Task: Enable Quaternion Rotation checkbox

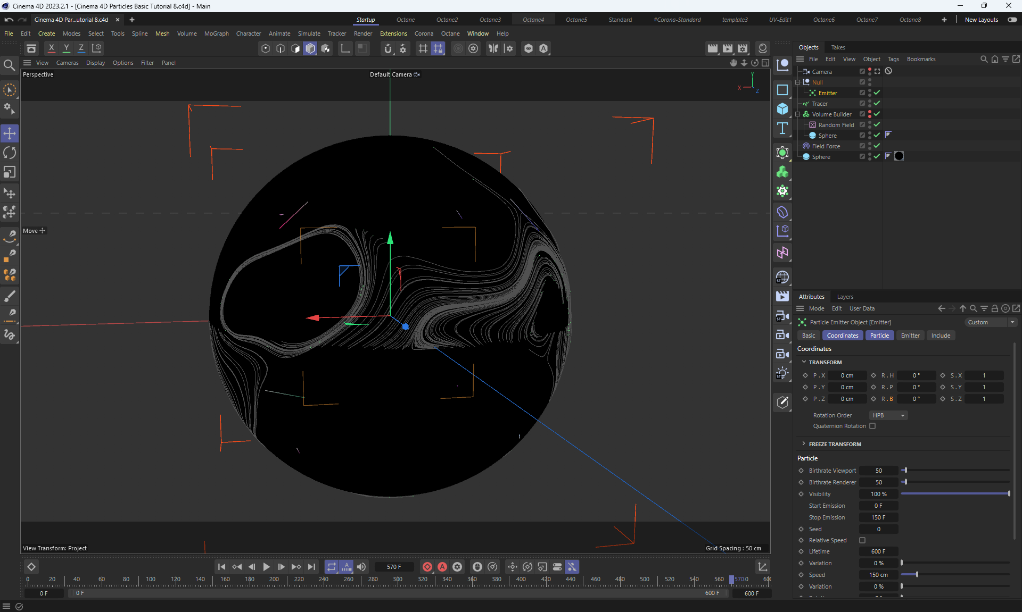Action: point(872,426)
